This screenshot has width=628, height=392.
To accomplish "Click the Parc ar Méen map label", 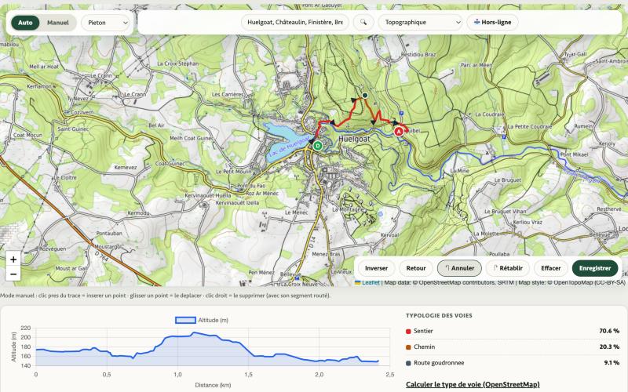I will coord(476,65).
